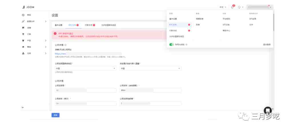Expand the warehouse sidebar row chevron

[46, 53]
